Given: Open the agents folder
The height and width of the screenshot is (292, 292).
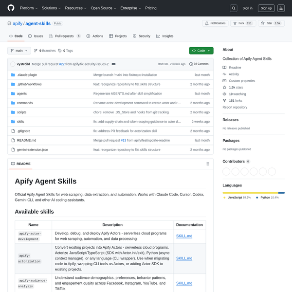Looking at the screenshot, I should click(22, 93).
